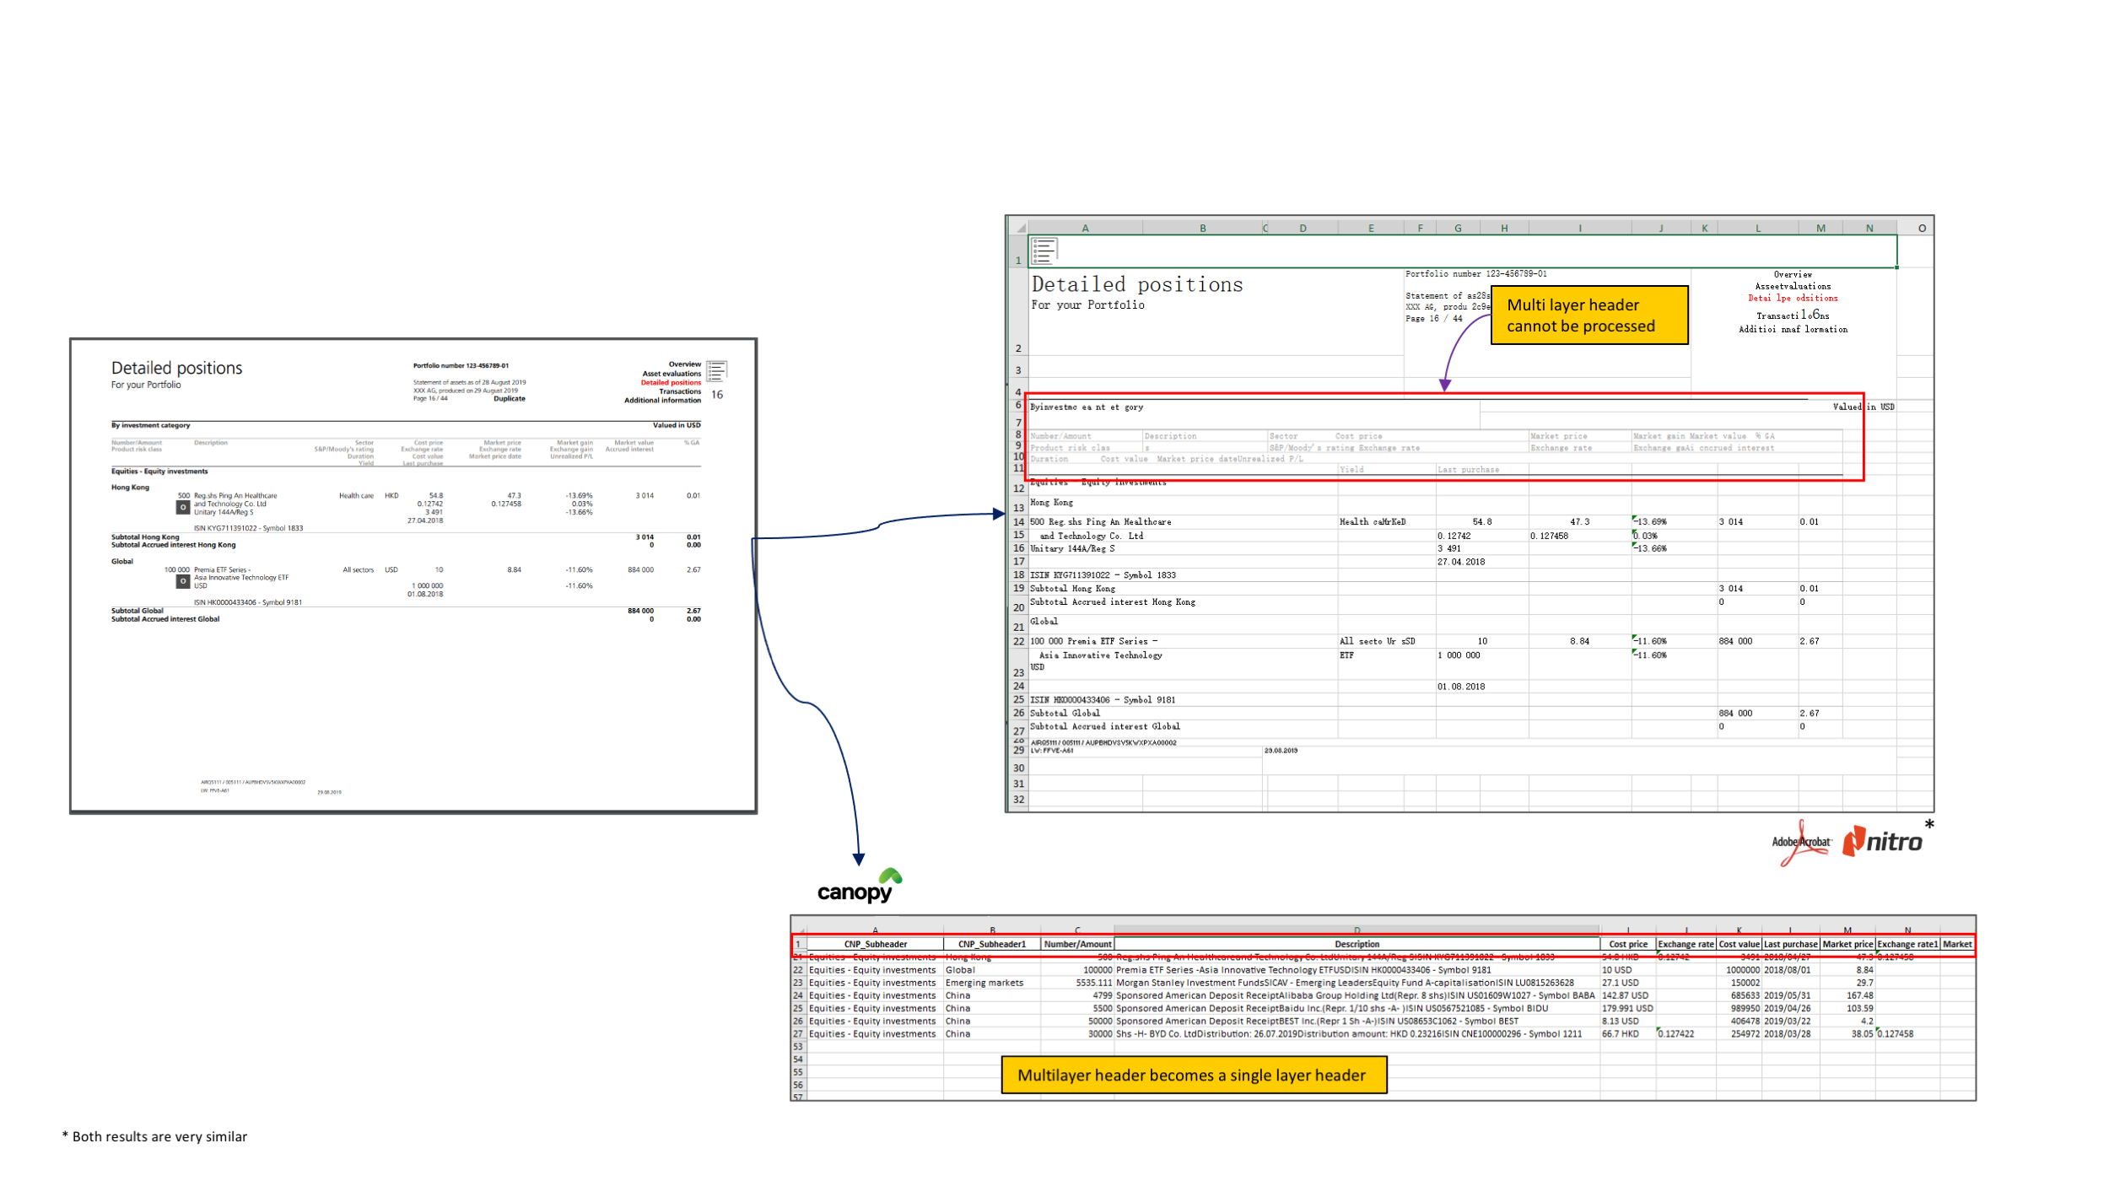This screenshot has width=2109, height=1186.
Task: Click the 'Cost price' header in the Canopy sheet
Action: tap(1627, 944)
